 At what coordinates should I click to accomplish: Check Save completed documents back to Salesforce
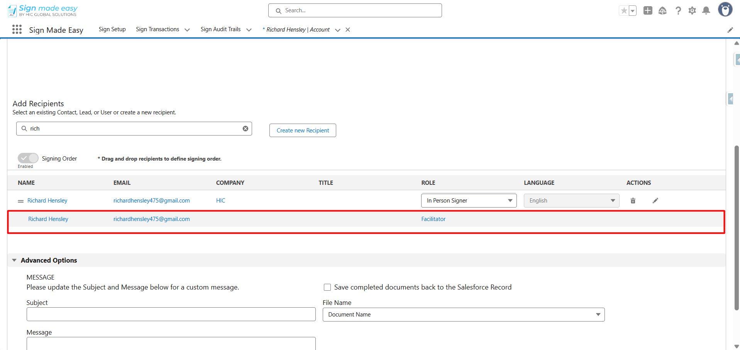coord(327,287)
